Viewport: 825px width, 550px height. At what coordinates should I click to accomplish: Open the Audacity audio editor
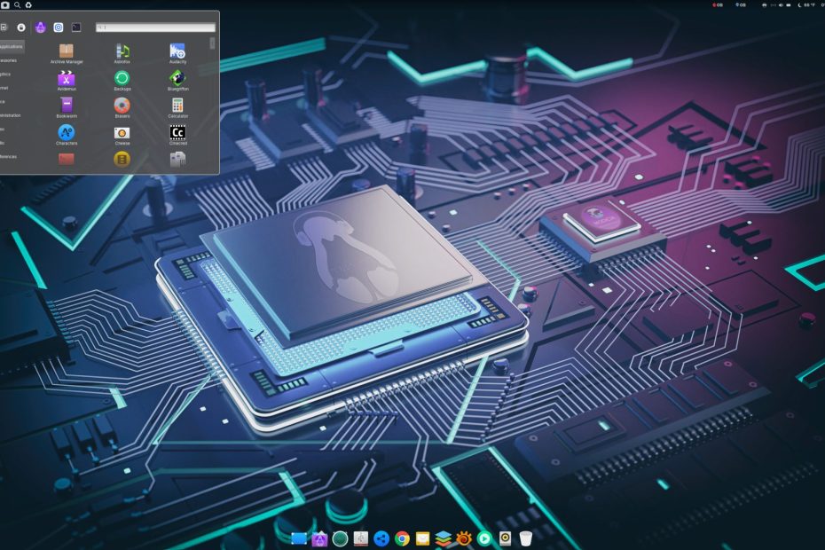[177, 54]
